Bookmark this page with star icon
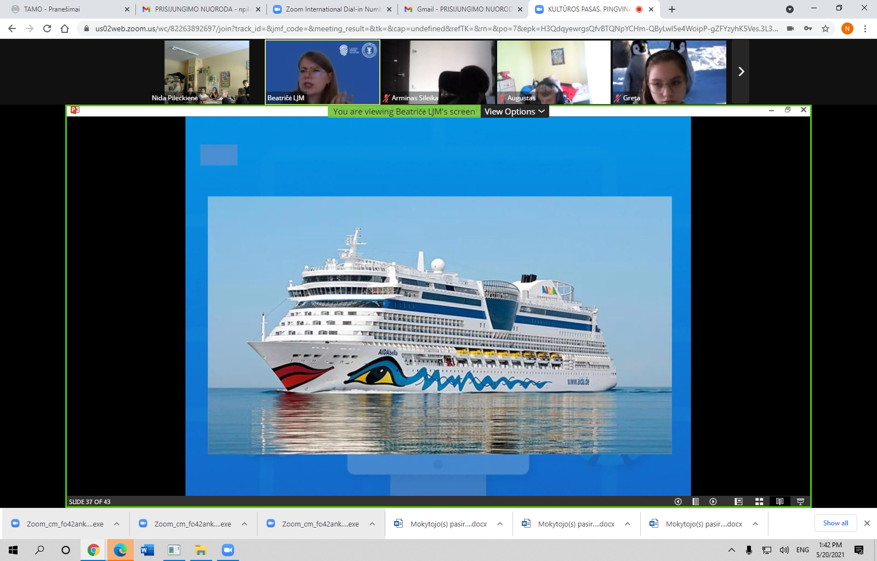Image resolution: width=877 pixels, height=561 pixels. pyautogui.click(x=825, y=28)
